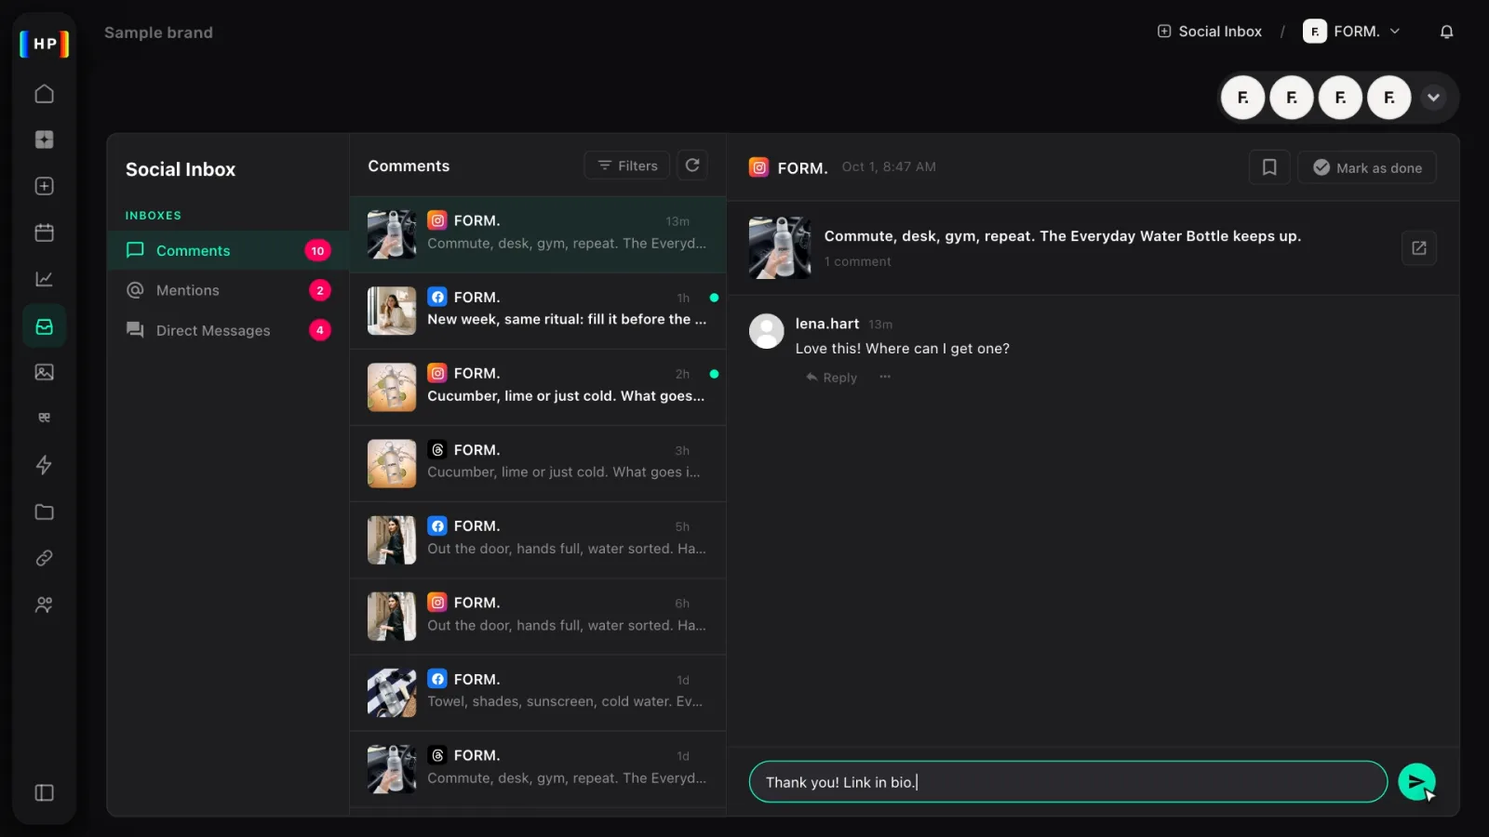The height and width of the screenshot is (837, 1489).
Task: Open the Folder icon in sidebar
Action: pos(44,511)
